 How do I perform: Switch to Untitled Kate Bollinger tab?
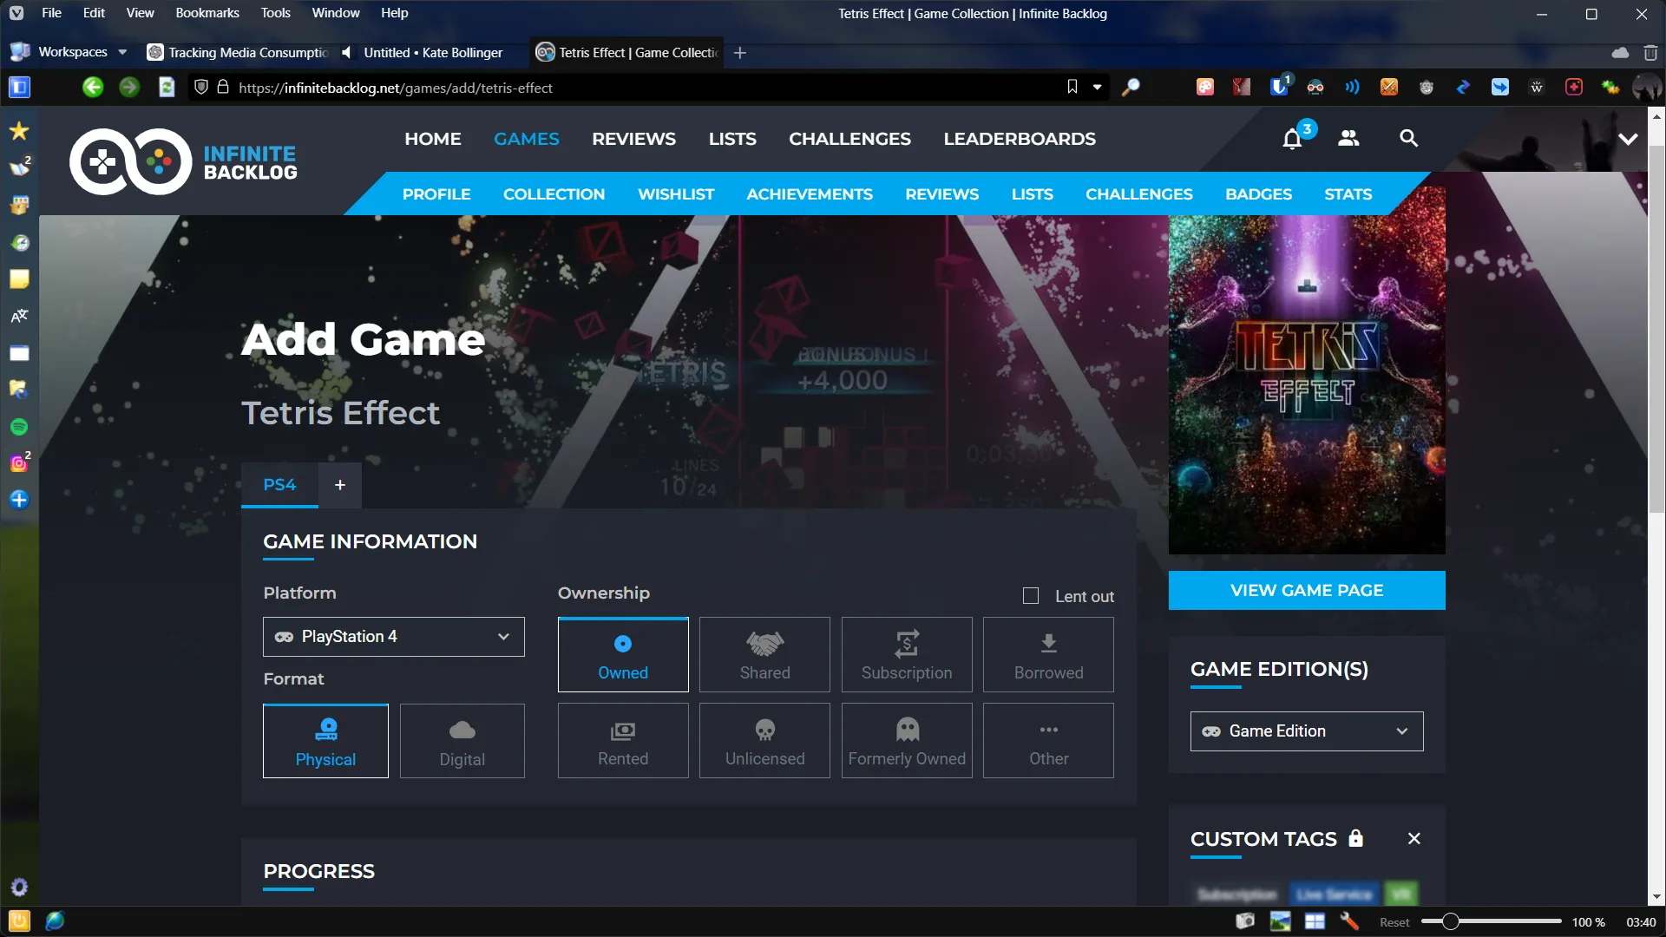[432, 53]
